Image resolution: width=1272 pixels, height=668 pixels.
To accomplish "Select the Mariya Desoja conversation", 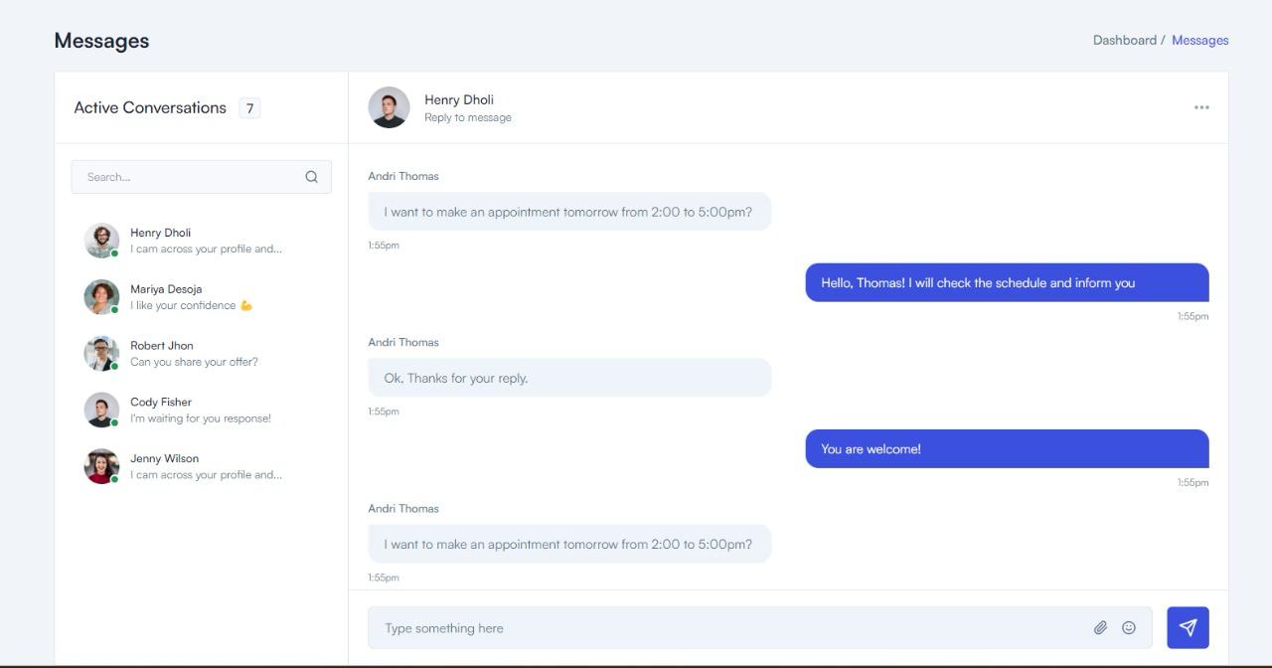I will [x=205, y=297].
